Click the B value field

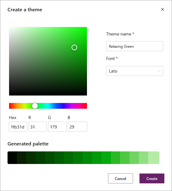click(x=78, y=127)
